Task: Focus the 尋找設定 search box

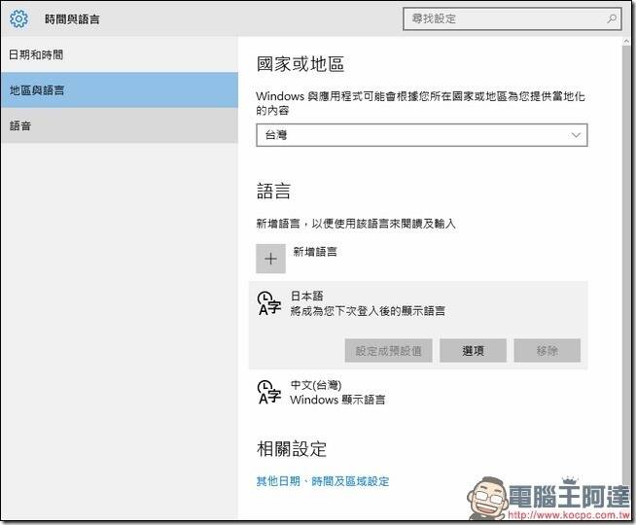Action: coord(512,18)
